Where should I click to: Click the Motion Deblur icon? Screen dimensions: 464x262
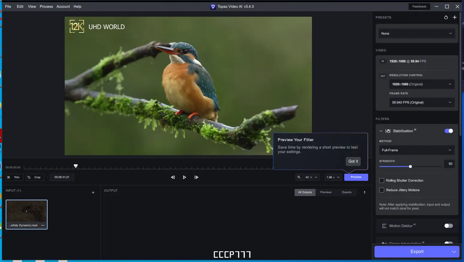(x=385, y=226)
